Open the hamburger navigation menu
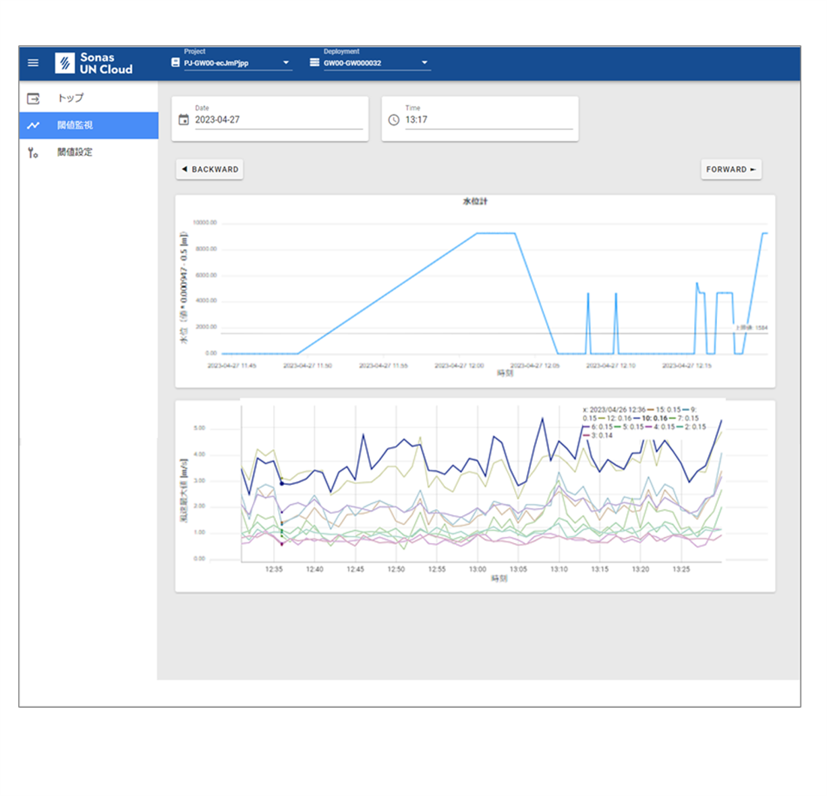This screenshot has width=827, height=796. coord(33,63)
